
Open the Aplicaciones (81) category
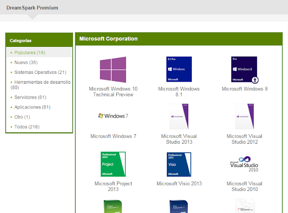point(32,107)
